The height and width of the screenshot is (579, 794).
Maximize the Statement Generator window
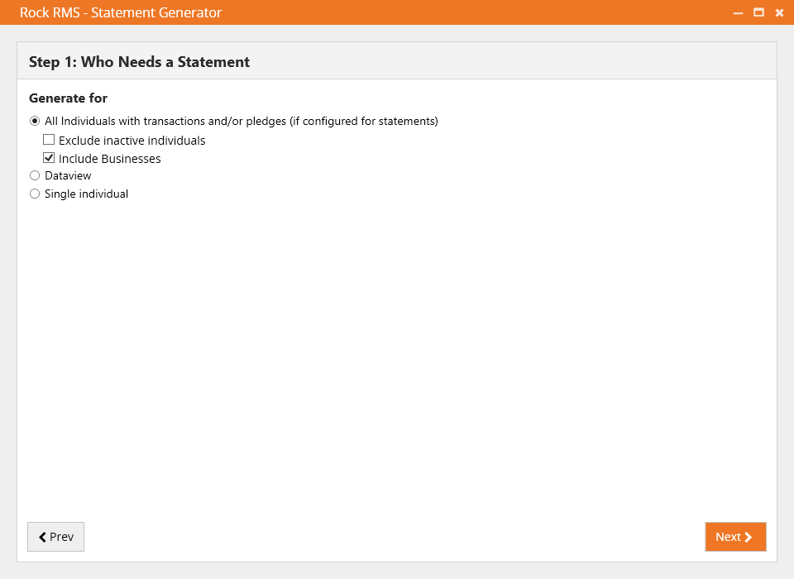coord(758,12)
